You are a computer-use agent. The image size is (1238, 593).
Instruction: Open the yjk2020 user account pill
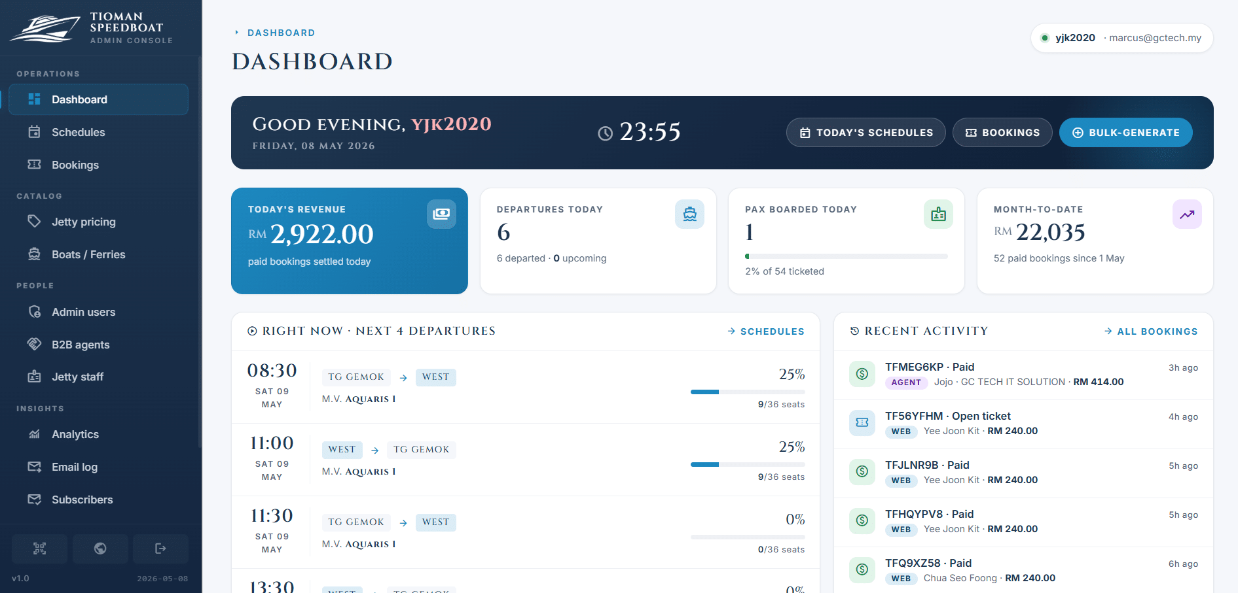[x=1121, y=38]
